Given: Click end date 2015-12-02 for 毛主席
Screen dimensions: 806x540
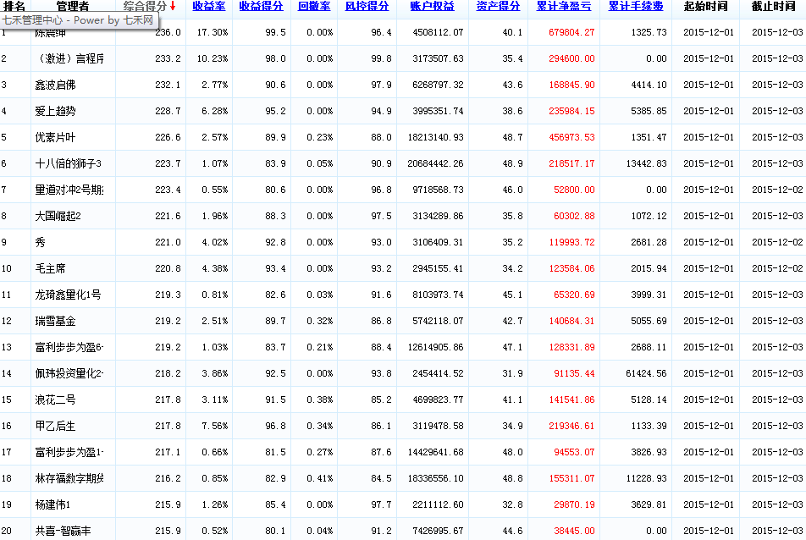Looking at the screenshot, I should pyautogui.click(x=777, y=268).
